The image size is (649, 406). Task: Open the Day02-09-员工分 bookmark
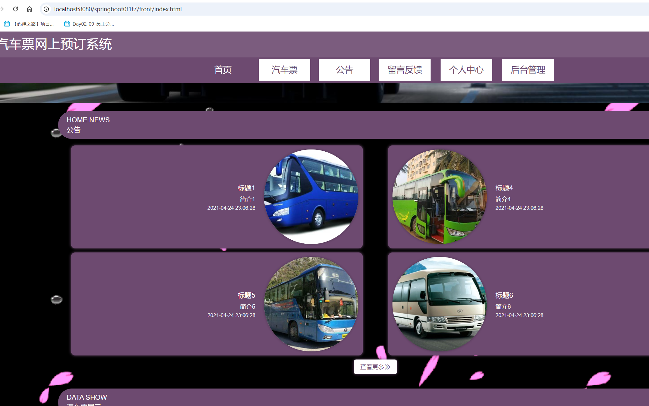click(x=89, y=24)
